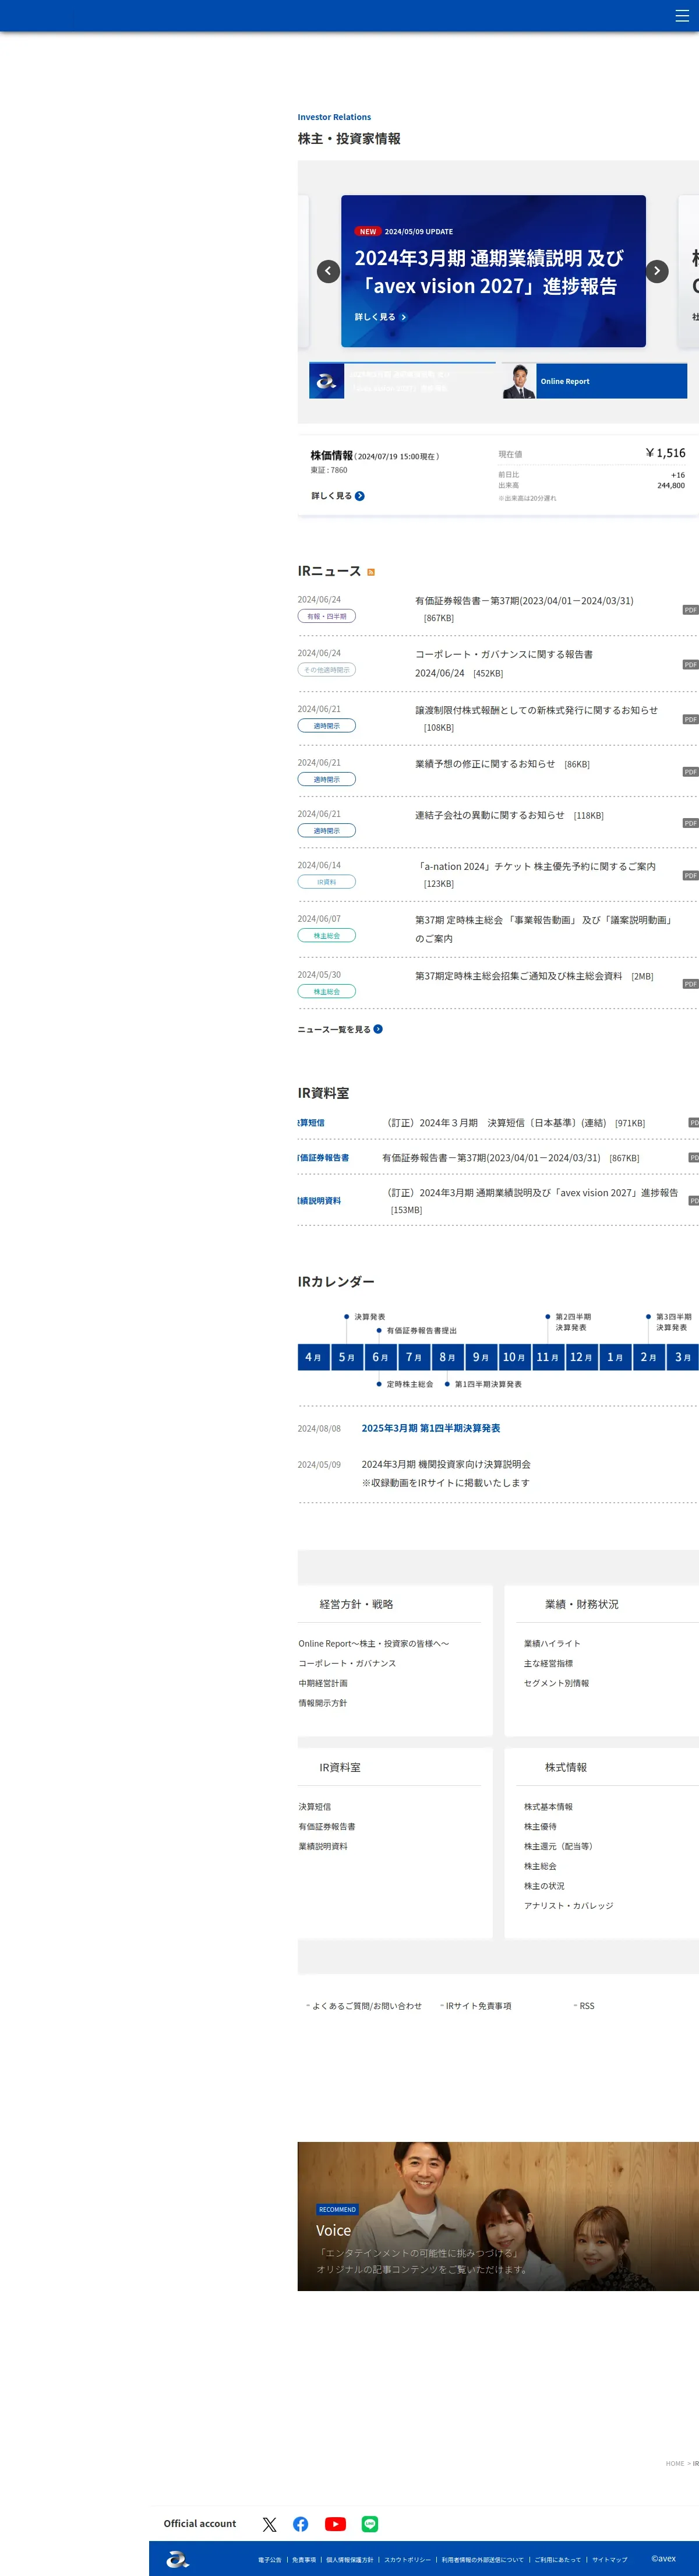Click 適時開示 tag on 業績予想の修正 row
Screen dimensions: 699x2576
(327, 779)
